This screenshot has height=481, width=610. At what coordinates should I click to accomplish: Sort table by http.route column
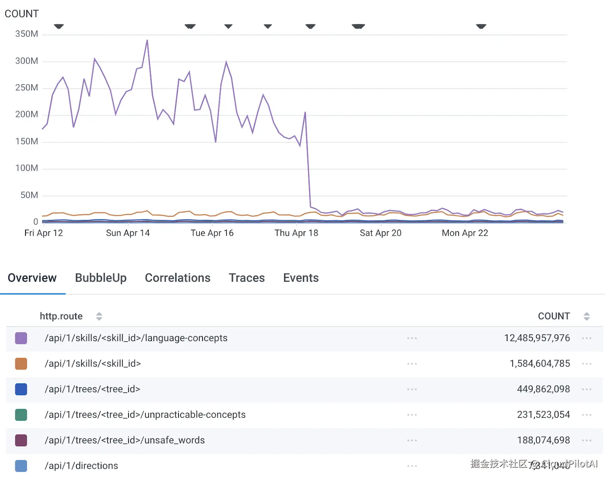[99, 316]
